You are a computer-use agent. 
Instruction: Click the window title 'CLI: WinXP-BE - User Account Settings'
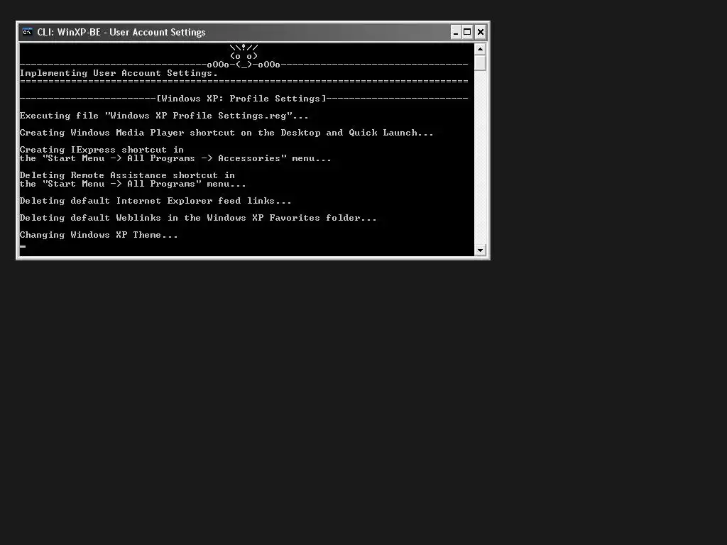point(121,32)
